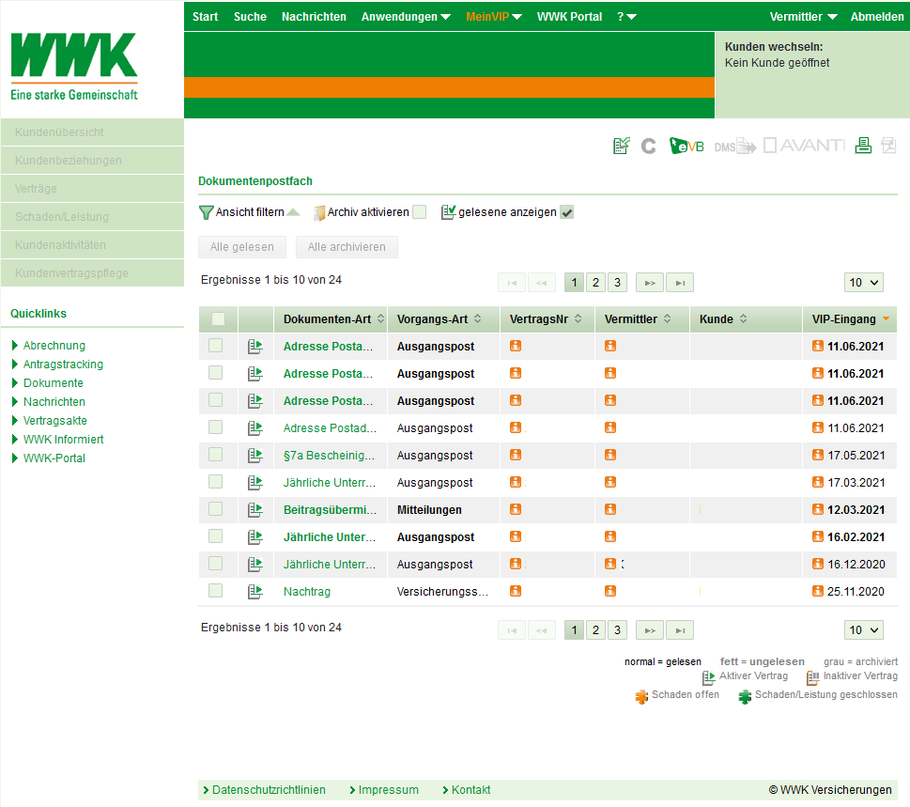Screen dimensions: 910x807
Task: Click contract icon in Beitragsübermi row
Action: [255, 510]
